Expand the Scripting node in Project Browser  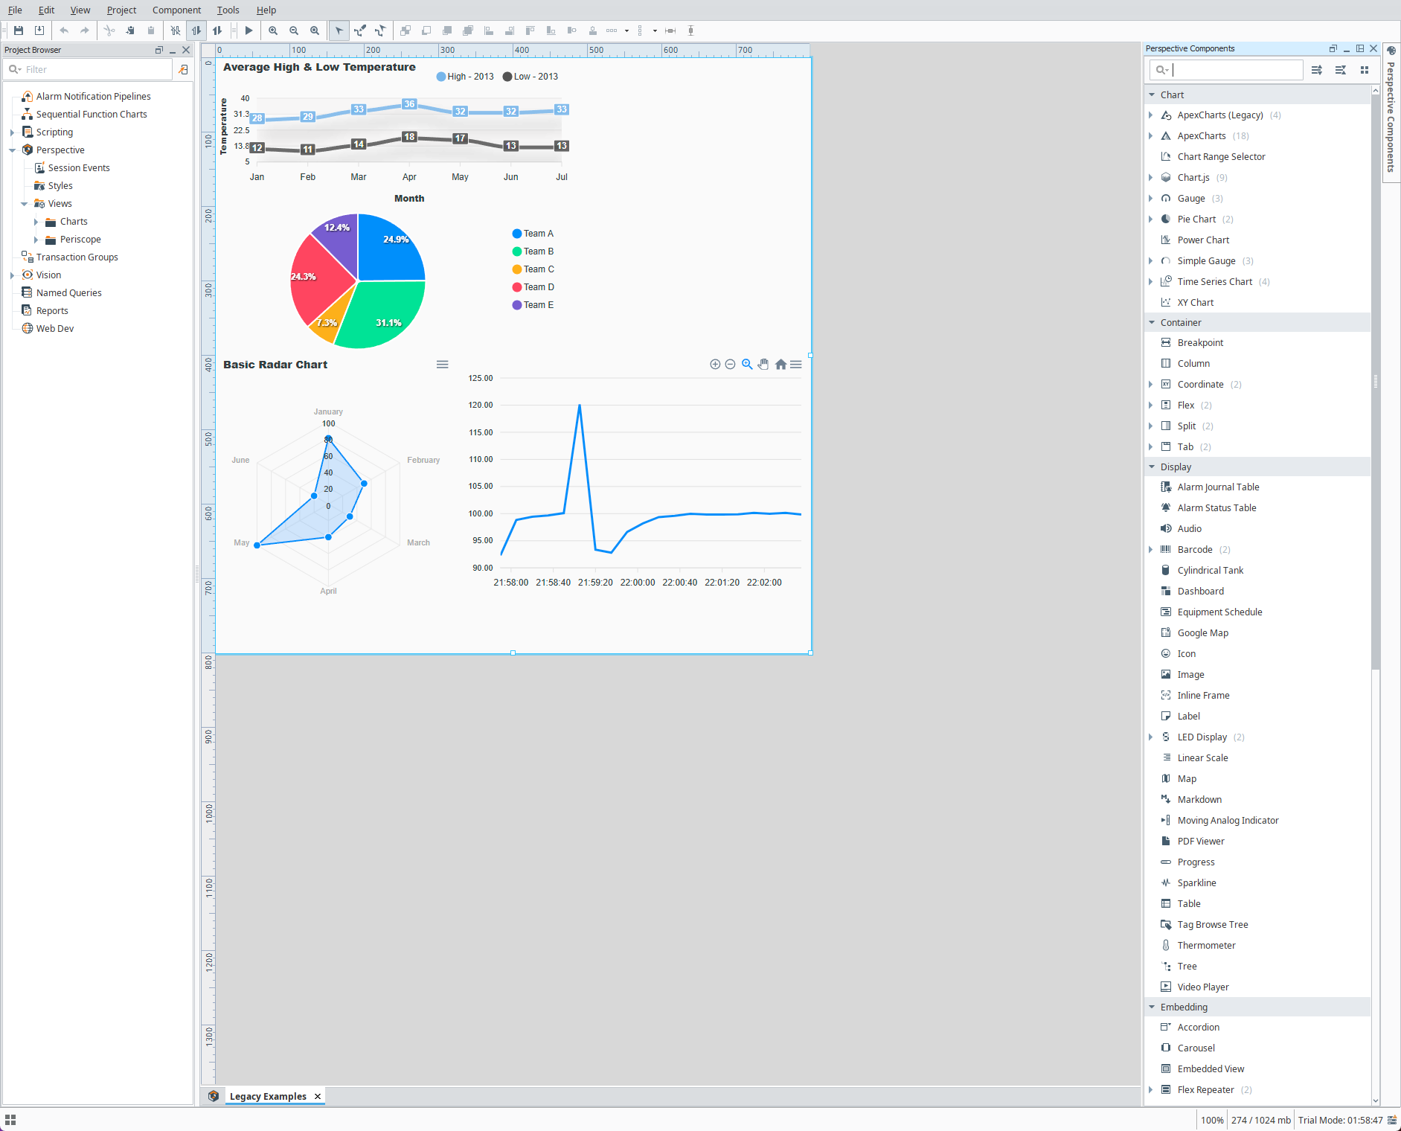12,132
